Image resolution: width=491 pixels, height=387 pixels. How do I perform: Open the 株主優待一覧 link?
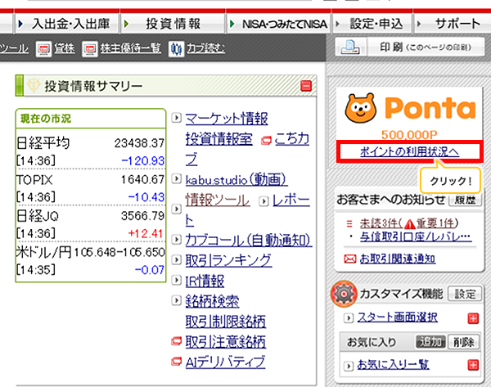[x=131, y=48]
